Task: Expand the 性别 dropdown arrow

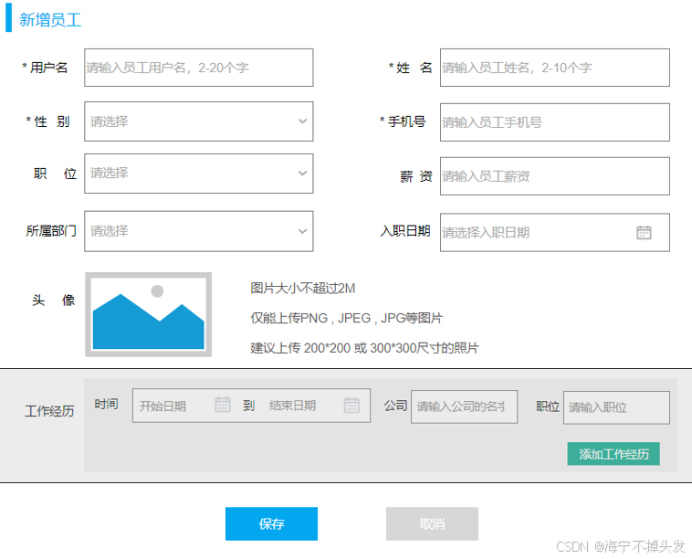Action: [302, 121]
